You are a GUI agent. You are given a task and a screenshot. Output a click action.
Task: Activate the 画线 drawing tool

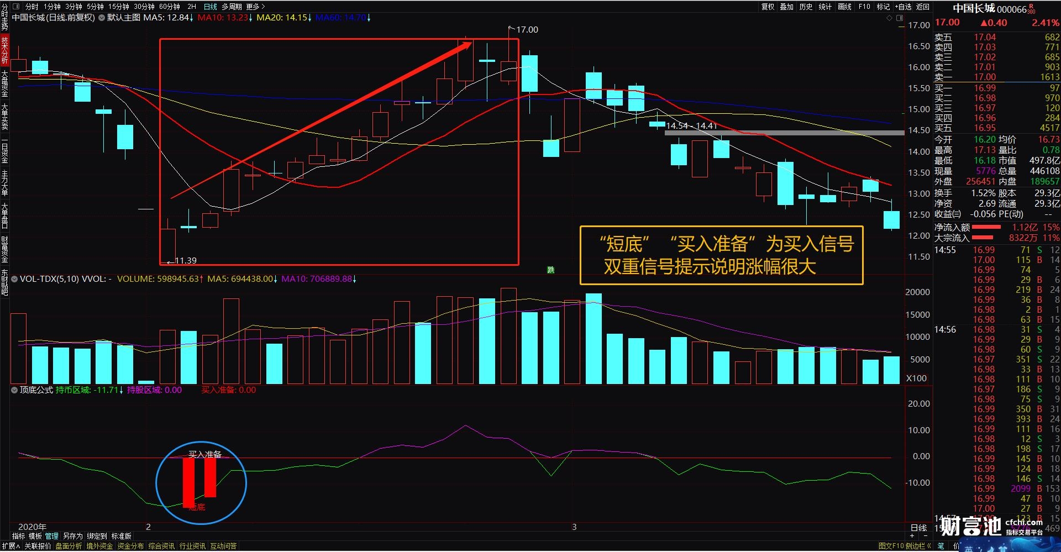pyautogui.click(x=844, y=7)
